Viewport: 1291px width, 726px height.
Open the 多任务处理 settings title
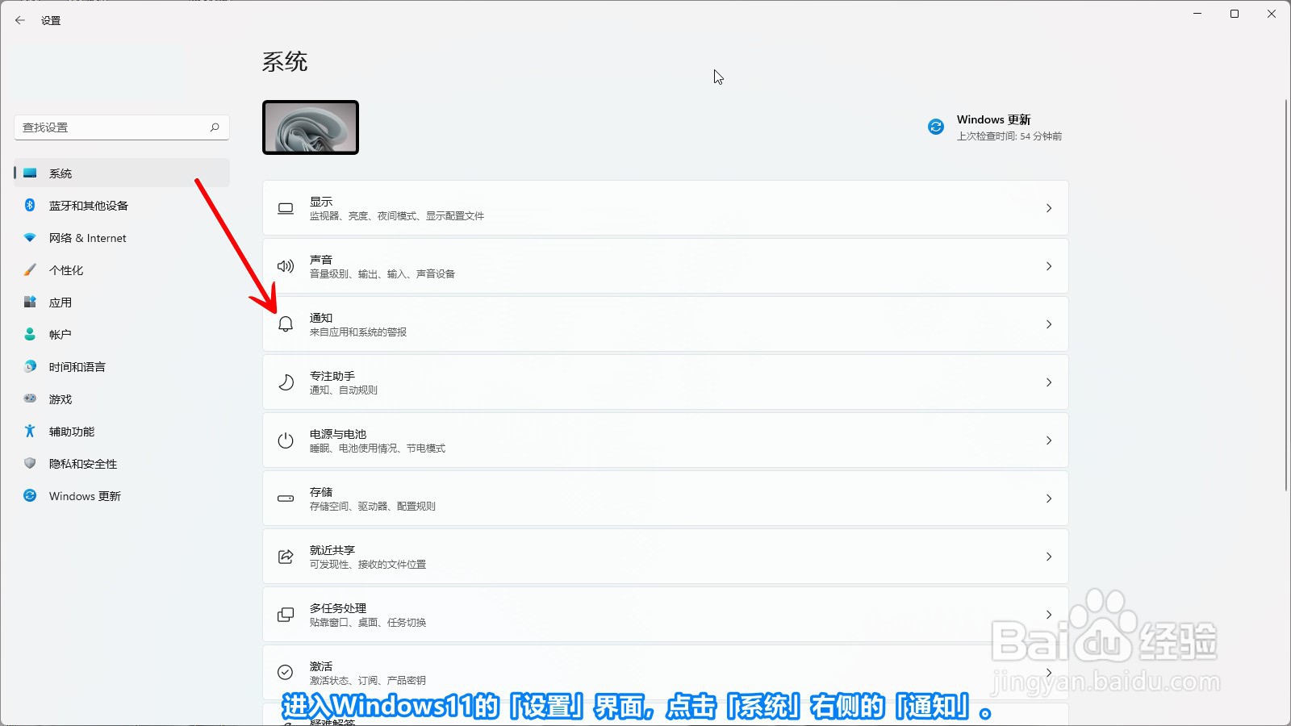point(338,608)
